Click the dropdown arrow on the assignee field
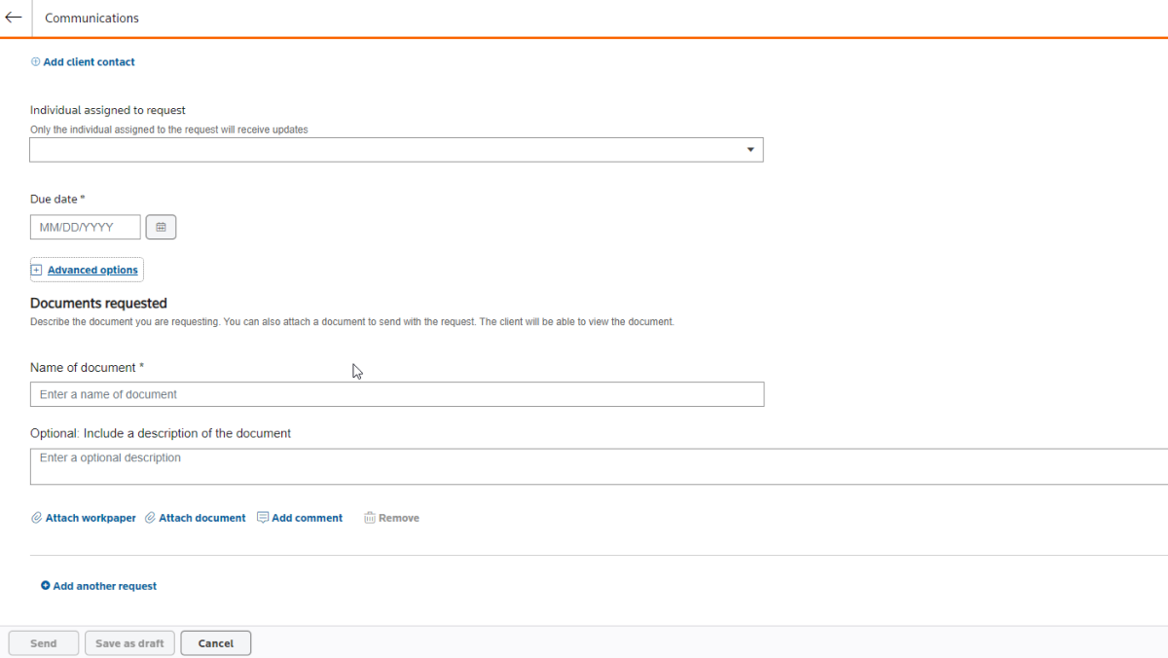 click(749, 149)
